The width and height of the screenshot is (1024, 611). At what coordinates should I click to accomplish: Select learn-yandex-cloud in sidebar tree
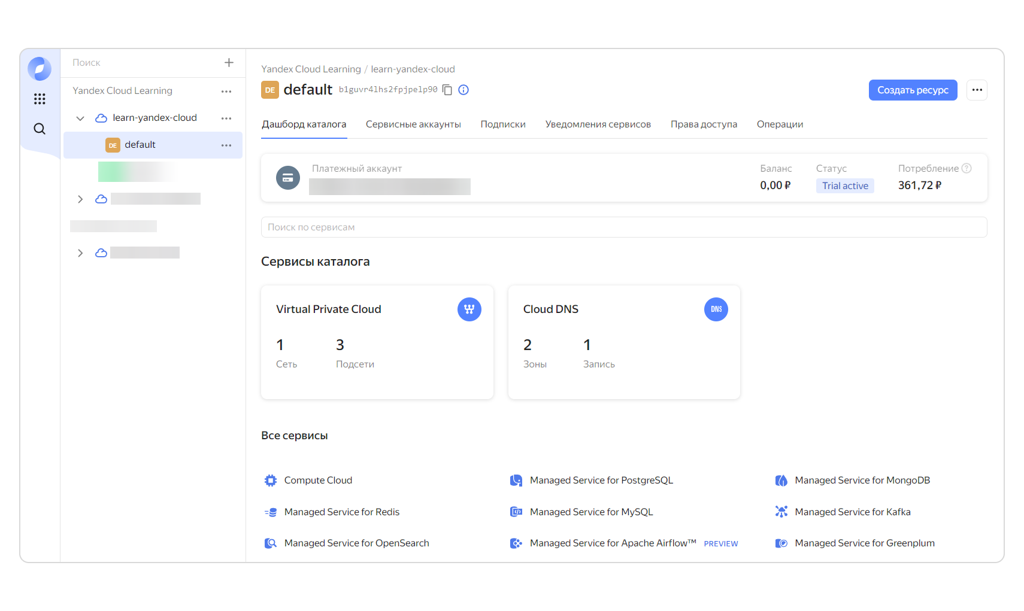154,118
